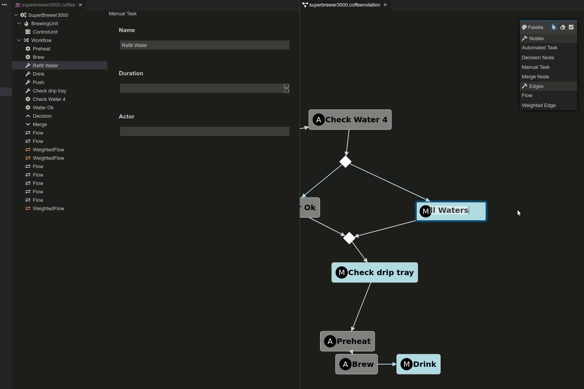
Task: Collapse the Nodes section in the Palette
Action: 524,38
